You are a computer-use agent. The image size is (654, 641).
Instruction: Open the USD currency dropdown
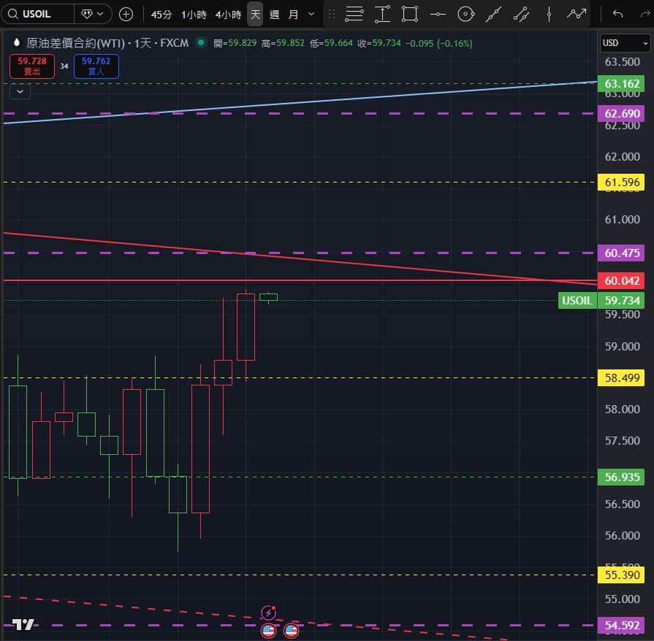625,43
